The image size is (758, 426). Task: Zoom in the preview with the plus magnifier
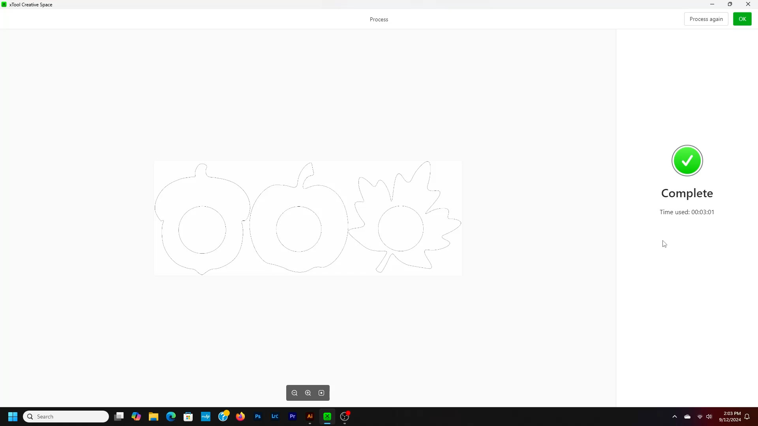click(308, 393)
